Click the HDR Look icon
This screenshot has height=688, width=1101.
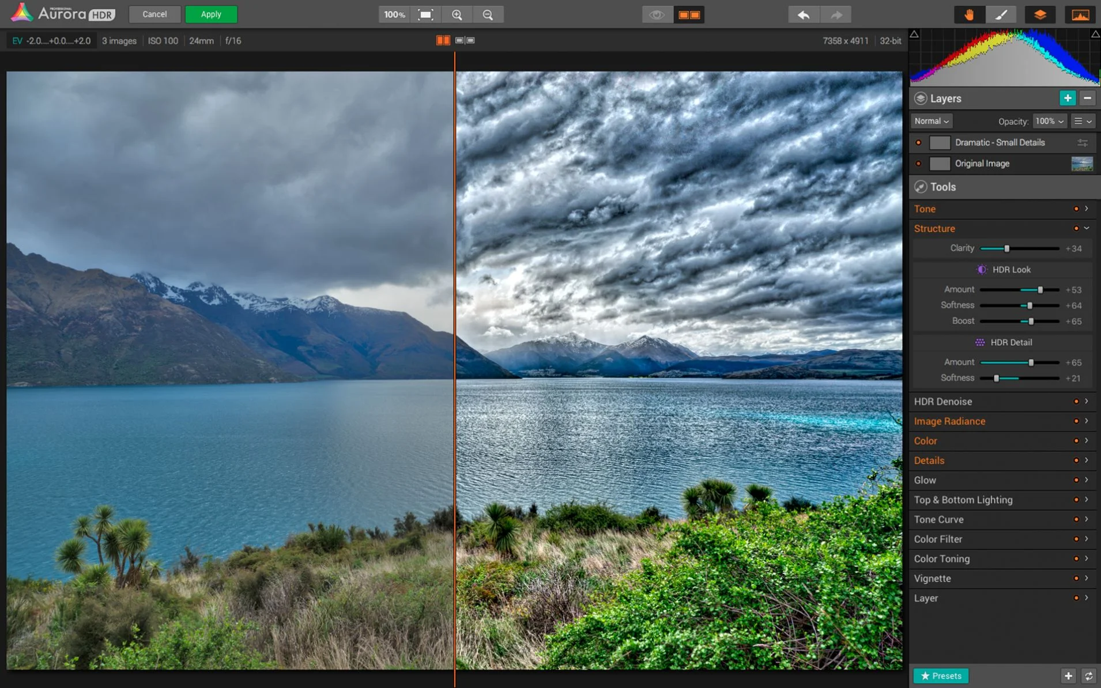pyautogui.click(x=982, y=270)
